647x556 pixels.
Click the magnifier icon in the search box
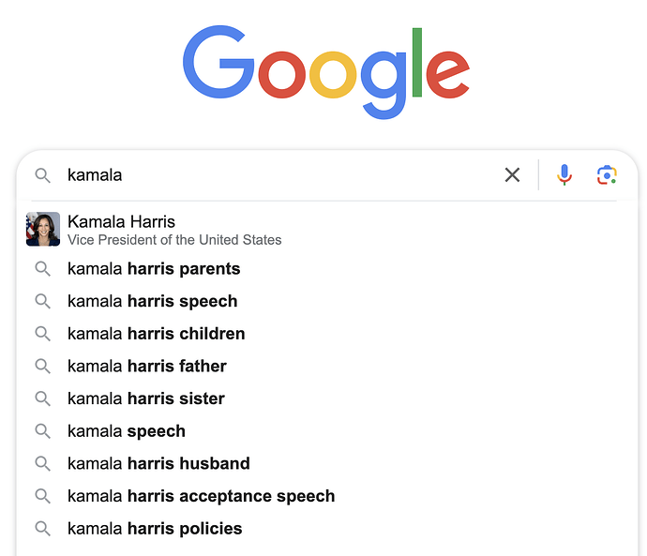[x=42, y=175]
